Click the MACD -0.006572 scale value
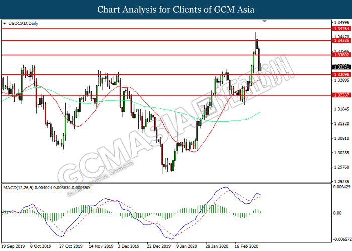This screenshot has width=352, height=251. (342, 239)
